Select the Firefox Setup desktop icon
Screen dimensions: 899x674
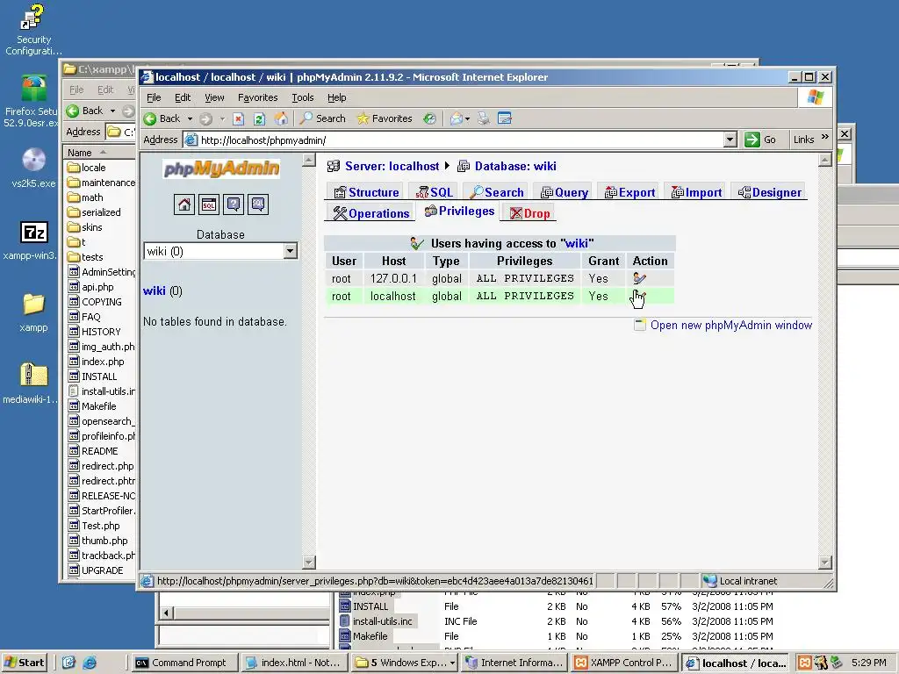(x=33, y=102)
